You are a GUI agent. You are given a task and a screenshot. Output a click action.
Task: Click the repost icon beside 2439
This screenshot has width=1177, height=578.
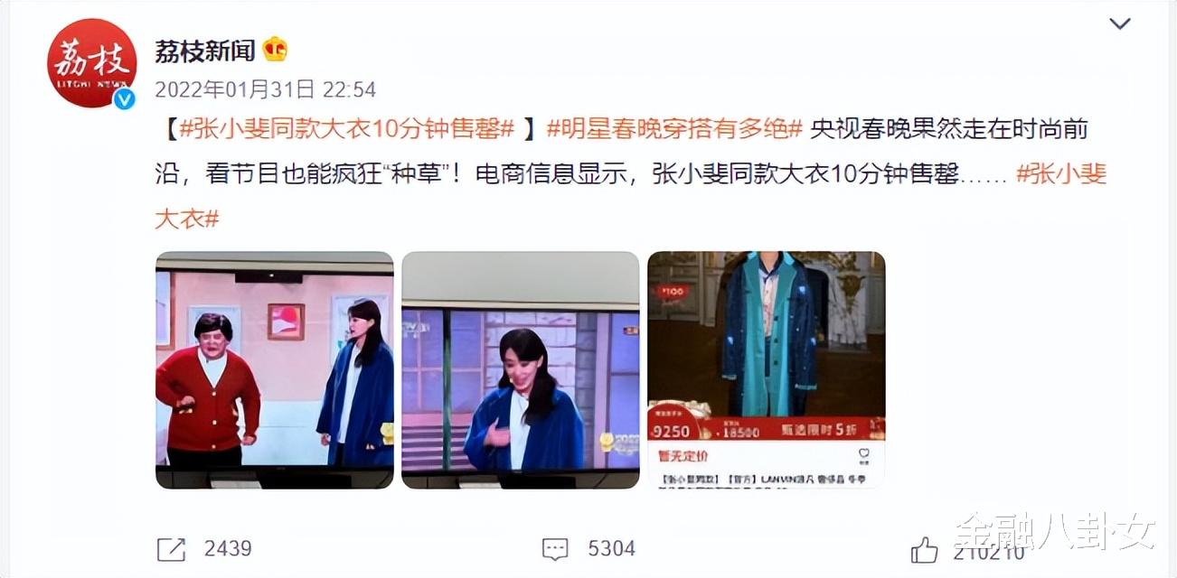[171, 548]
